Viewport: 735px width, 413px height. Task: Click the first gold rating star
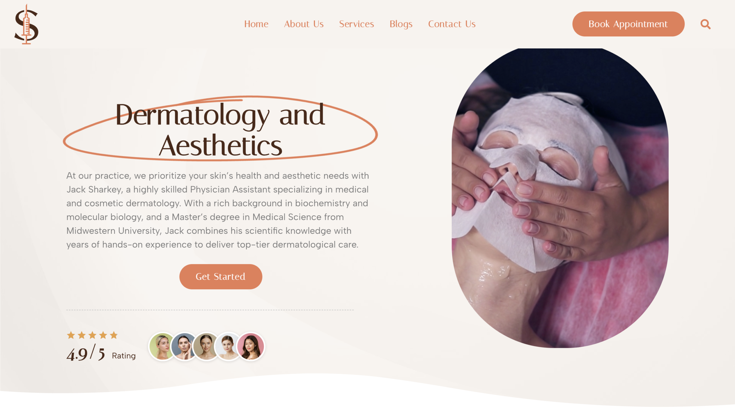[x=71, y=335]
